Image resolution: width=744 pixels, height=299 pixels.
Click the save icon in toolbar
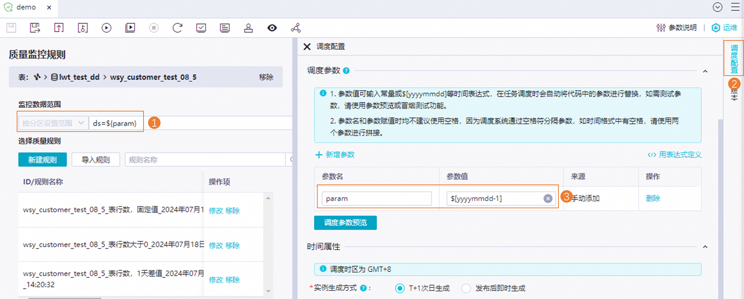click(x=11, y=28)
